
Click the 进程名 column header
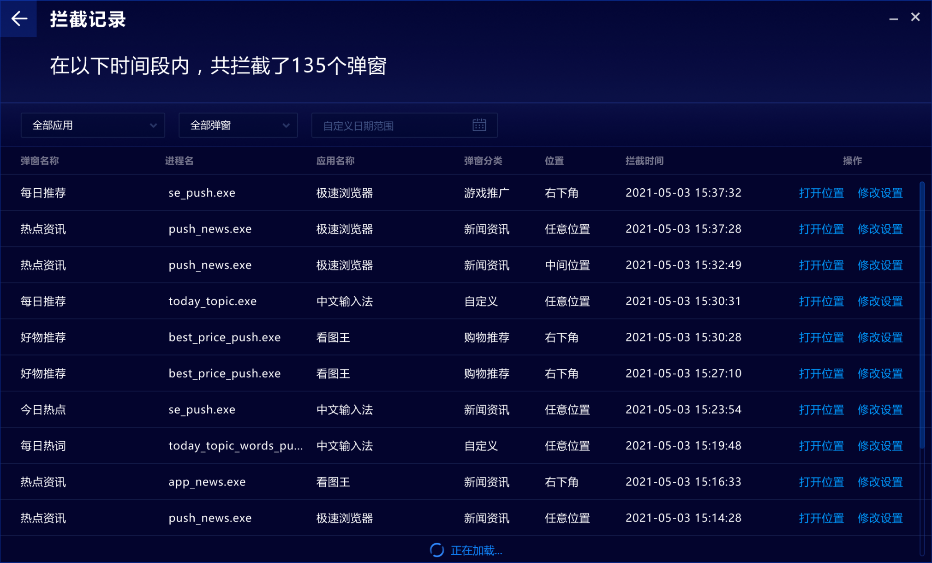(x=179, y=161)
